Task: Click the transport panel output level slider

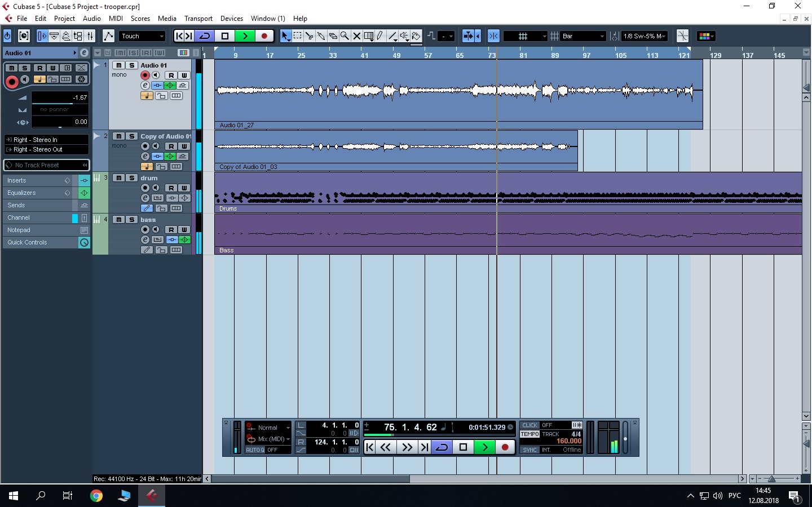Action: pos(625,438)
